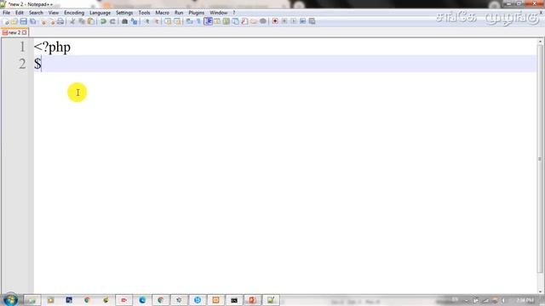Click the Close document toolbar icon
The width and height of the screenshot is (545, 306).
(43, 21)
